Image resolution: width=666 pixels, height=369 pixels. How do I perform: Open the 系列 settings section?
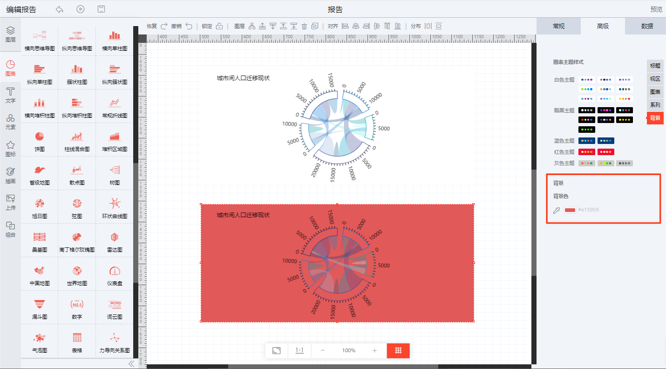[655, 105]
